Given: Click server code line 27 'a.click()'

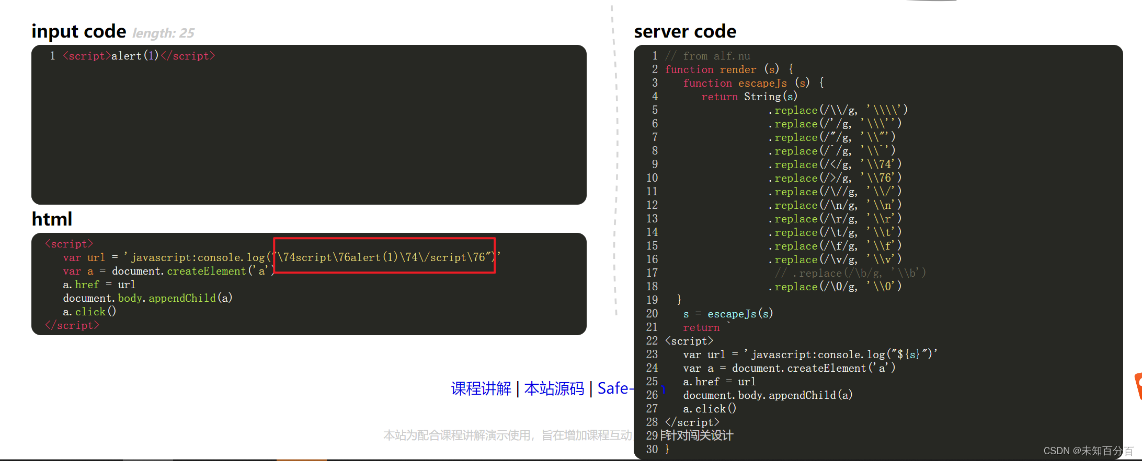Looking at the screenshot, I should 710,409.
